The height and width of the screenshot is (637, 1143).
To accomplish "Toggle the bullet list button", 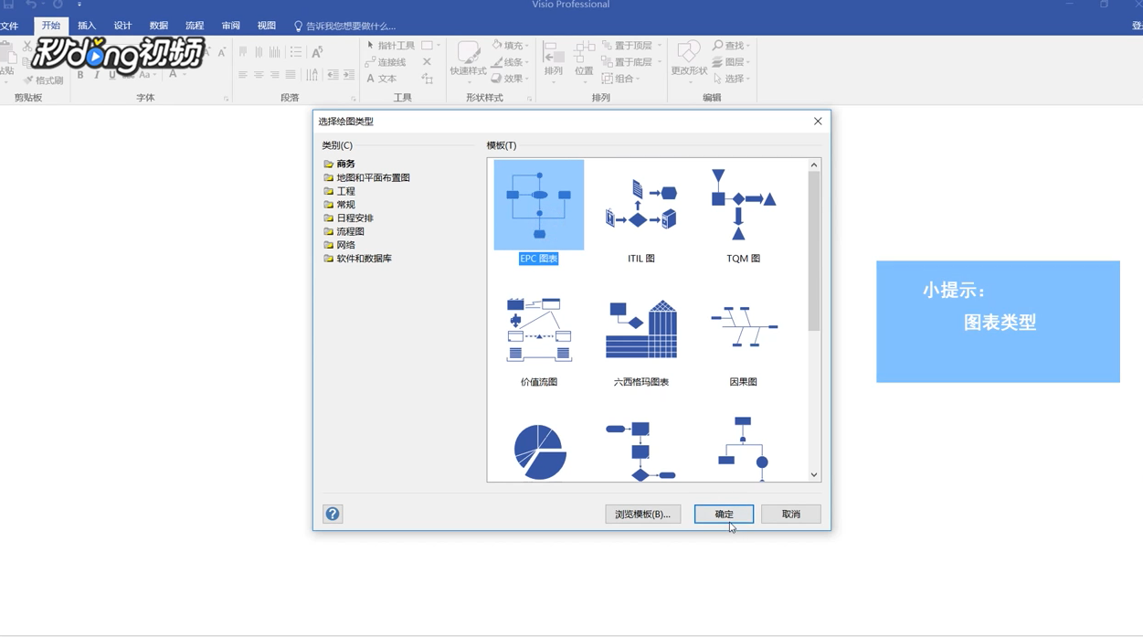I will coord(296,52).
